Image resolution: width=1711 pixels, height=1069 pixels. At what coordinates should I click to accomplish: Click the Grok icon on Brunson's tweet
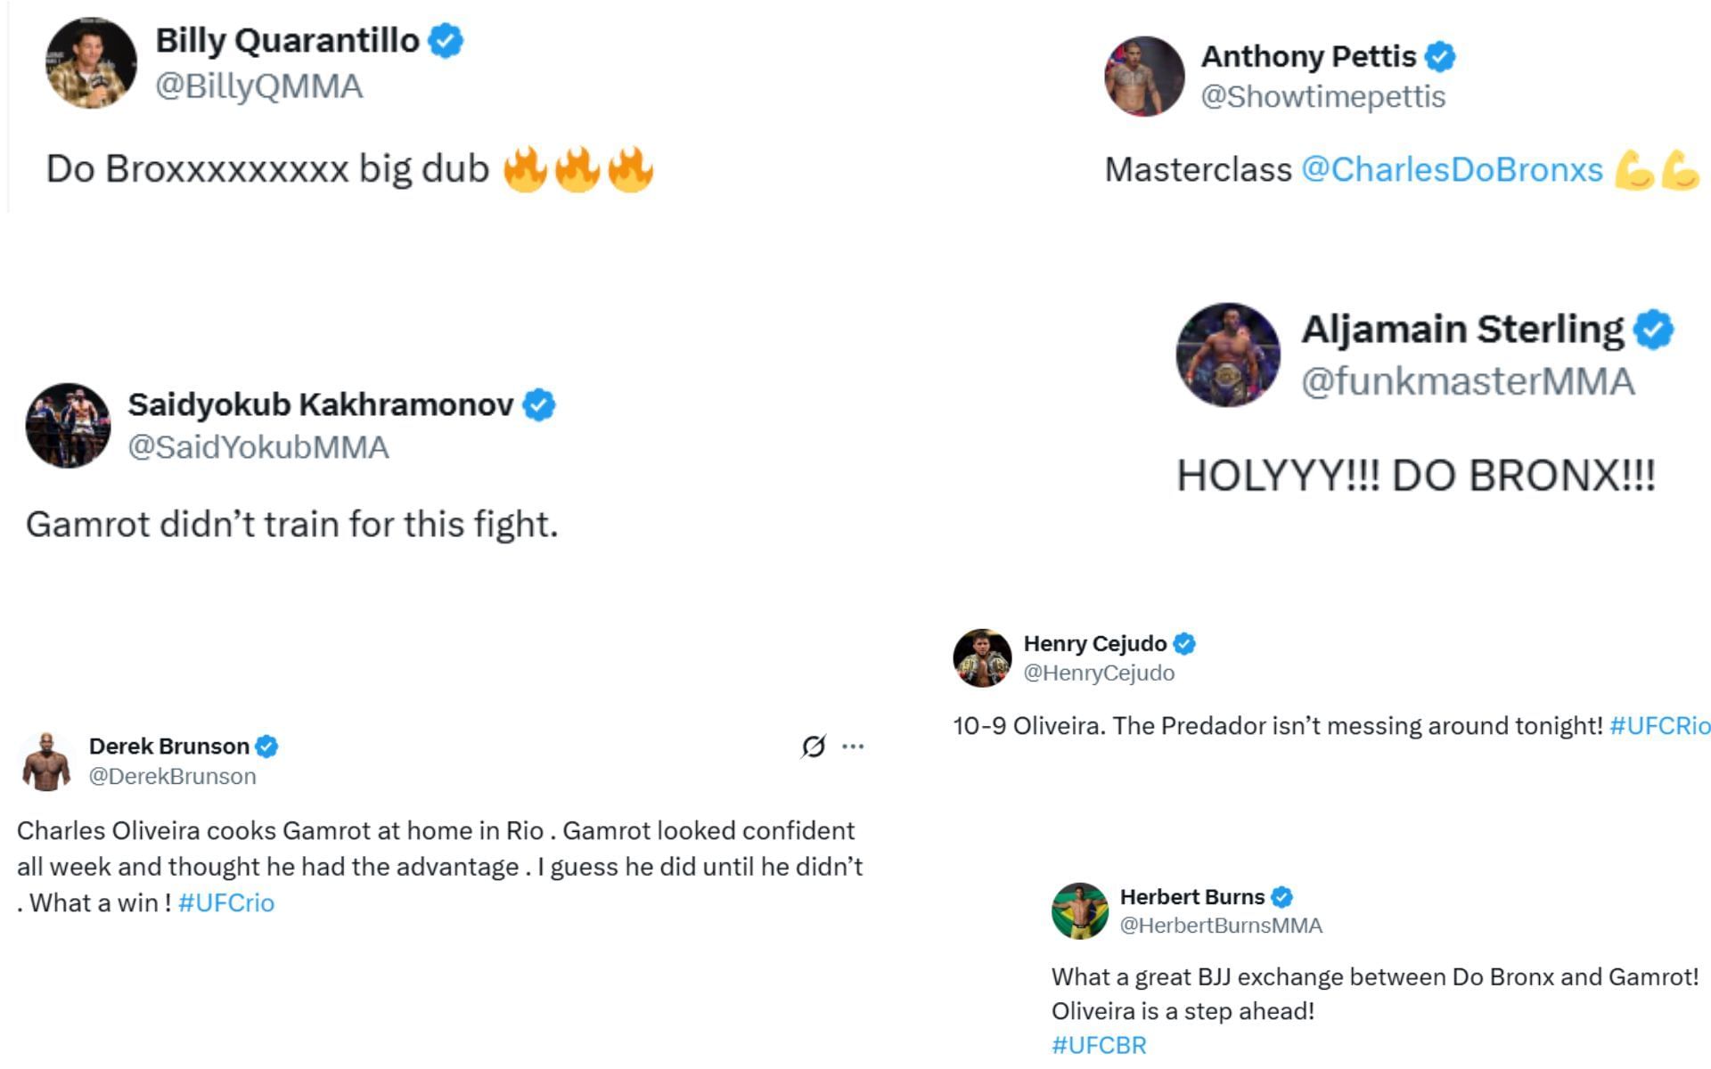click(x=813, y=747)
